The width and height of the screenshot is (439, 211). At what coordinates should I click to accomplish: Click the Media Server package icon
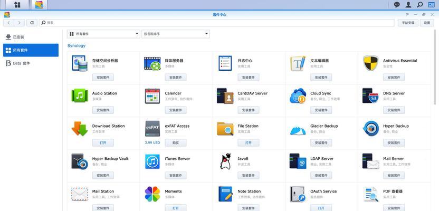(152, 63)
